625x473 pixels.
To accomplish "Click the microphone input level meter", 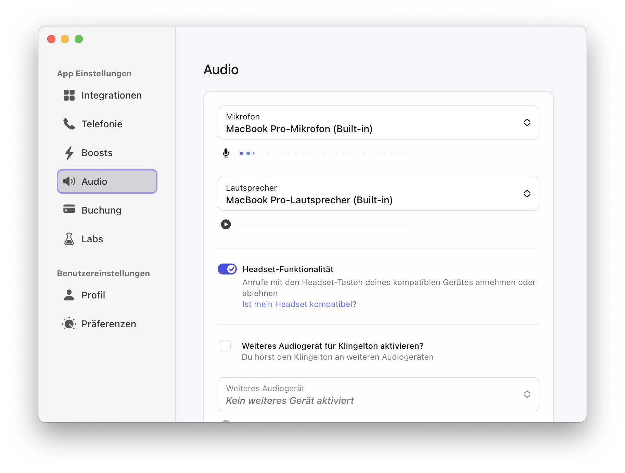I will pos(323,153).
